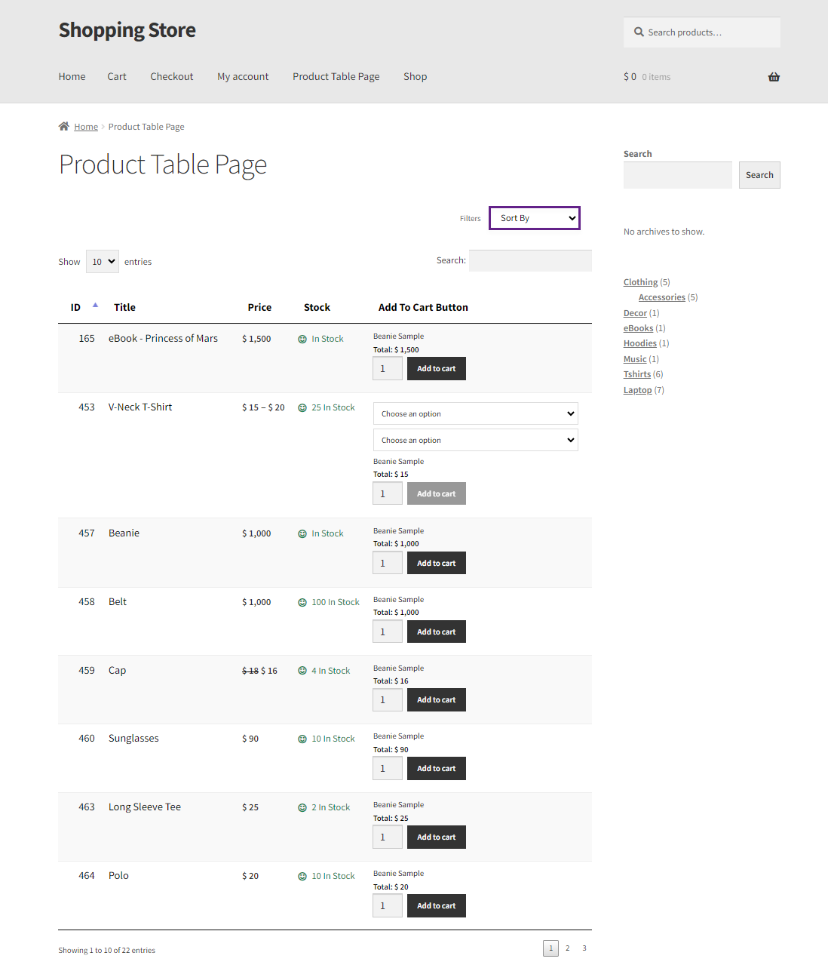This screenshot has height=968, width=828.
Task: Add Sunglasses to cart
Action: click(x=437, y=769)
